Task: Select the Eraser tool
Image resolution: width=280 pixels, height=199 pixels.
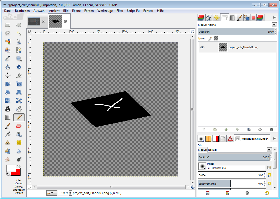Action: coord(19,126)
